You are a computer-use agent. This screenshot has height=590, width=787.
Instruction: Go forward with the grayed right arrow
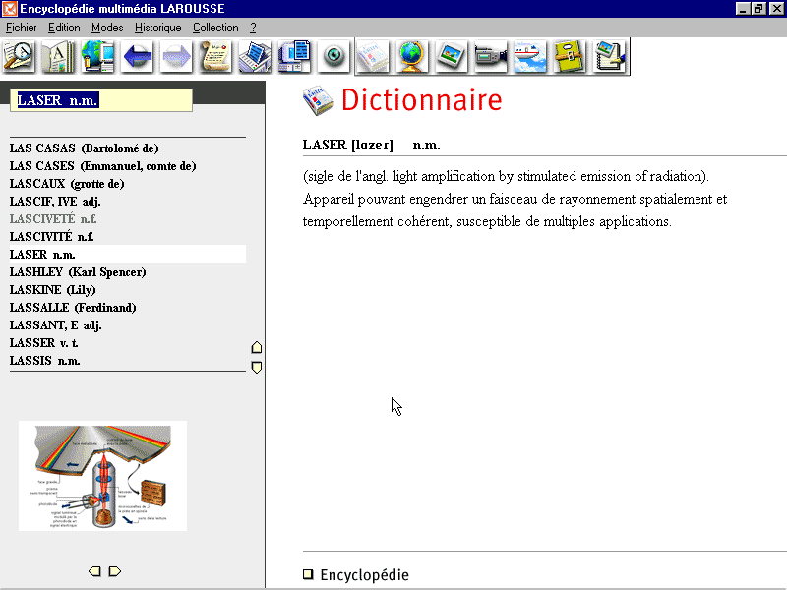(x=176, y=56)
